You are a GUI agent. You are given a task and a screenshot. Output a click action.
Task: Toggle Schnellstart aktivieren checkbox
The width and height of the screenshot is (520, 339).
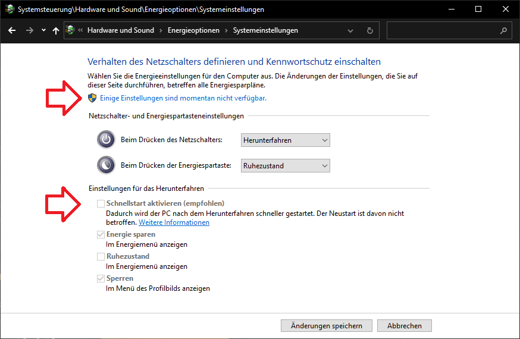101,203
